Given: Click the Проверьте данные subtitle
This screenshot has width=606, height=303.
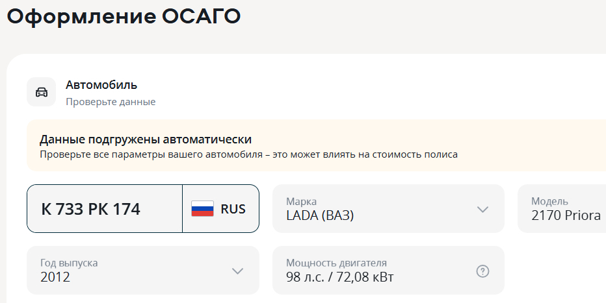Looking at the screenshot, I should click(111, 102).
